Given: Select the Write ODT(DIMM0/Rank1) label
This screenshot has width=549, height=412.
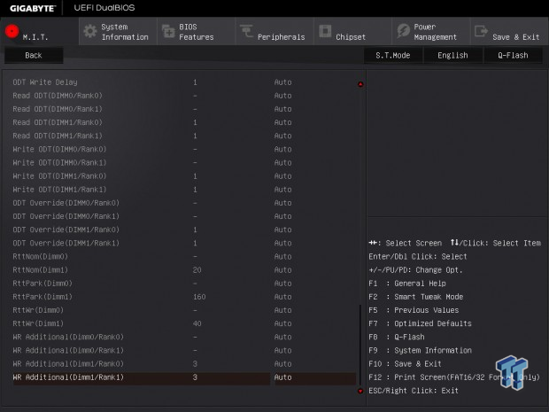Looking at the screenshot, I should (x=59, y=163).
